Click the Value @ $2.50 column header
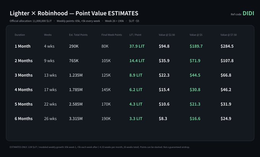 click(167, 35)
